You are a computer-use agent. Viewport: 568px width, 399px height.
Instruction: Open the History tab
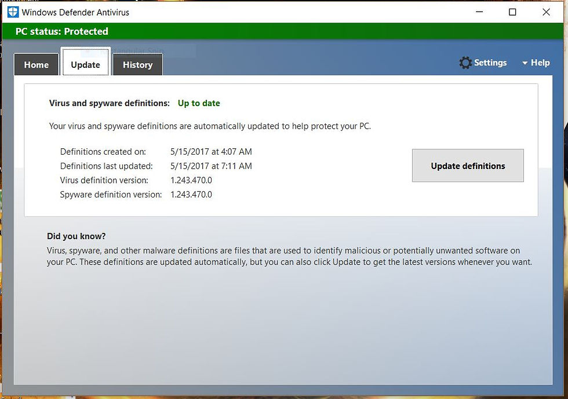138,65
